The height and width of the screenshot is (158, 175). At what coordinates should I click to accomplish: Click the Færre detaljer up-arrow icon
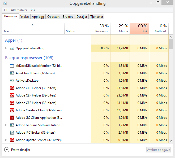[x=7, y=150]
